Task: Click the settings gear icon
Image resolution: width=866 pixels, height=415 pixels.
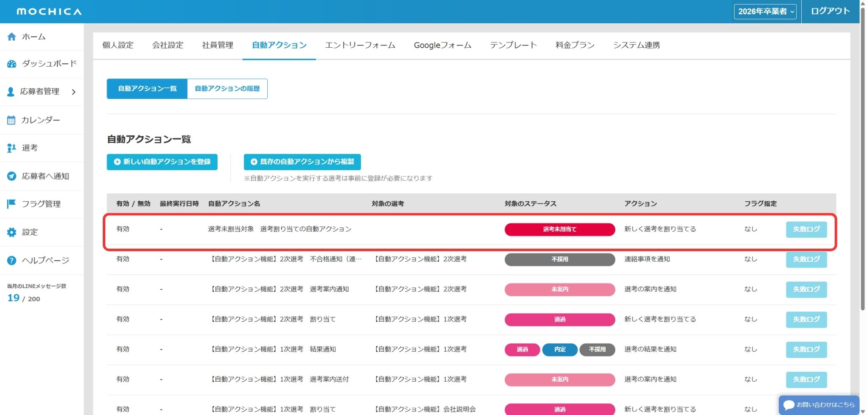Action: click(x=11, y=232)
